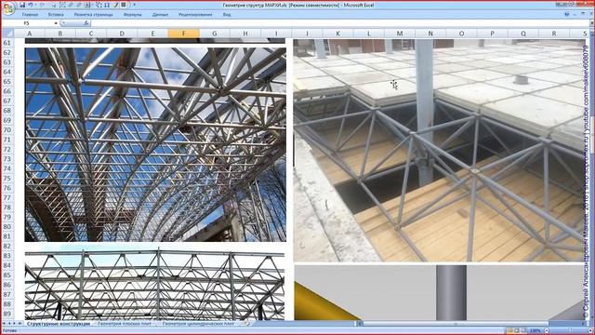
Task: Switch to Геометрия плоских плит sheet tab
Action: [125, 324]
